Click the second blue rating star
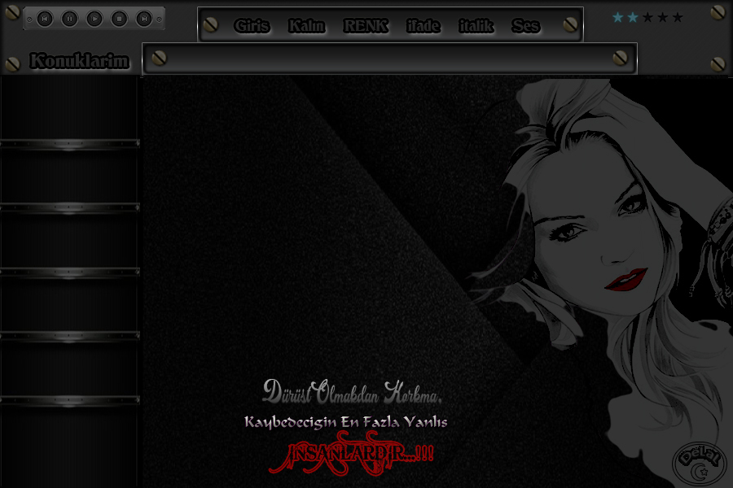This screenshot has width=733, height=488. 633,18
